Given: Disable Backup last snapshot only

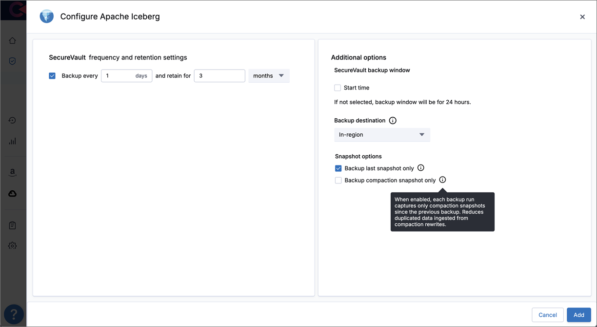Looking at the screenshot, I should tap(338, 168).
